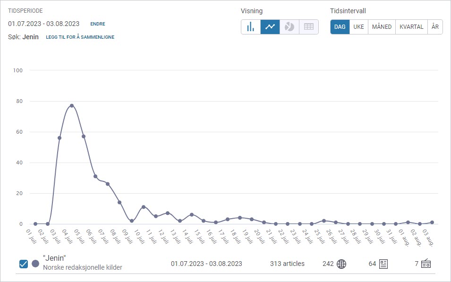This screenshot has width=451, height=282.
Task: Select UKE time interval
Action: (359, 27)
